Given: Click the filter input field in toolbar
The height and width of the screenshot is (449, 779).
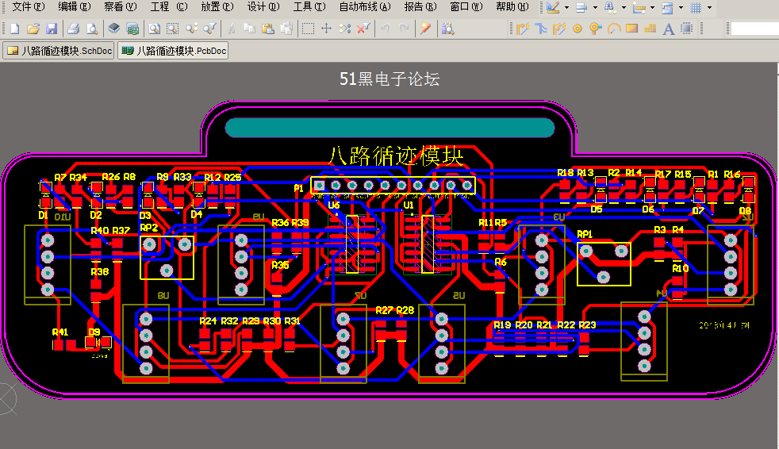Looking at the screenshot, I should 754,29.
